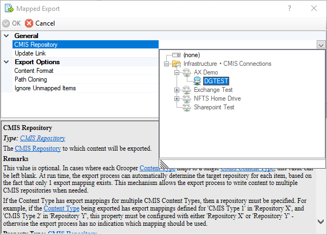Select the DGTEST repository

pos(216,81)
